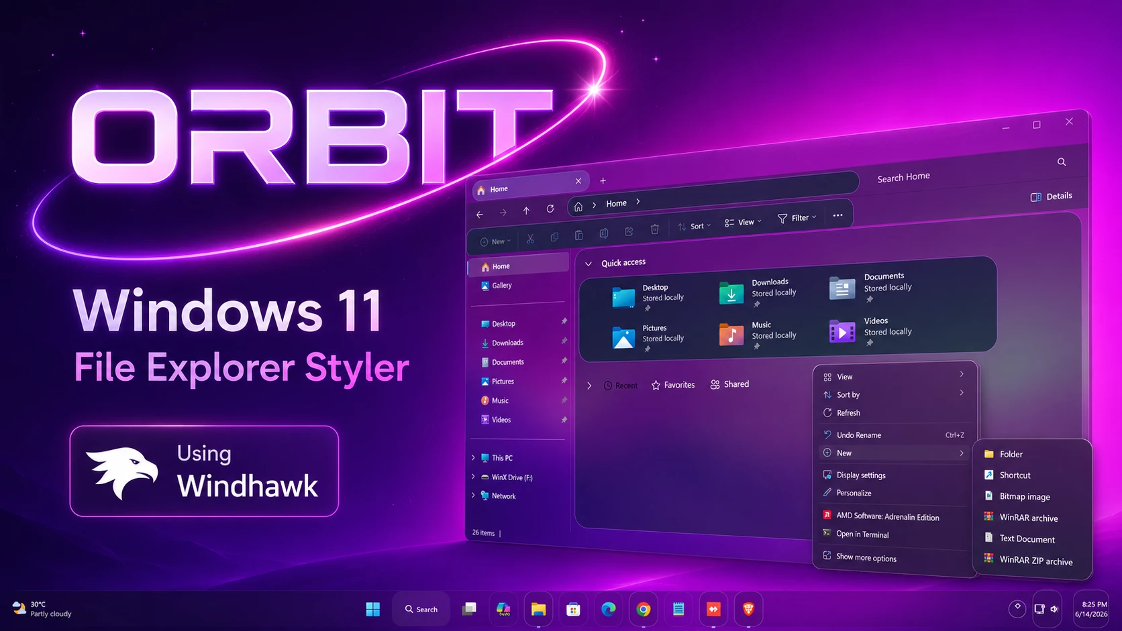1122x631 pixels.
Task: Open a new tab with the plus button
Action: pyautogui.click(x=603, y=180)
